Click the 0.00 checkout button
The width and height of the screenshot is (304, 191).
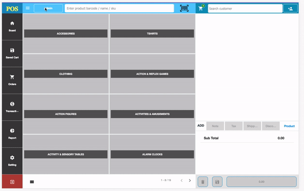(x=261, y=182)
